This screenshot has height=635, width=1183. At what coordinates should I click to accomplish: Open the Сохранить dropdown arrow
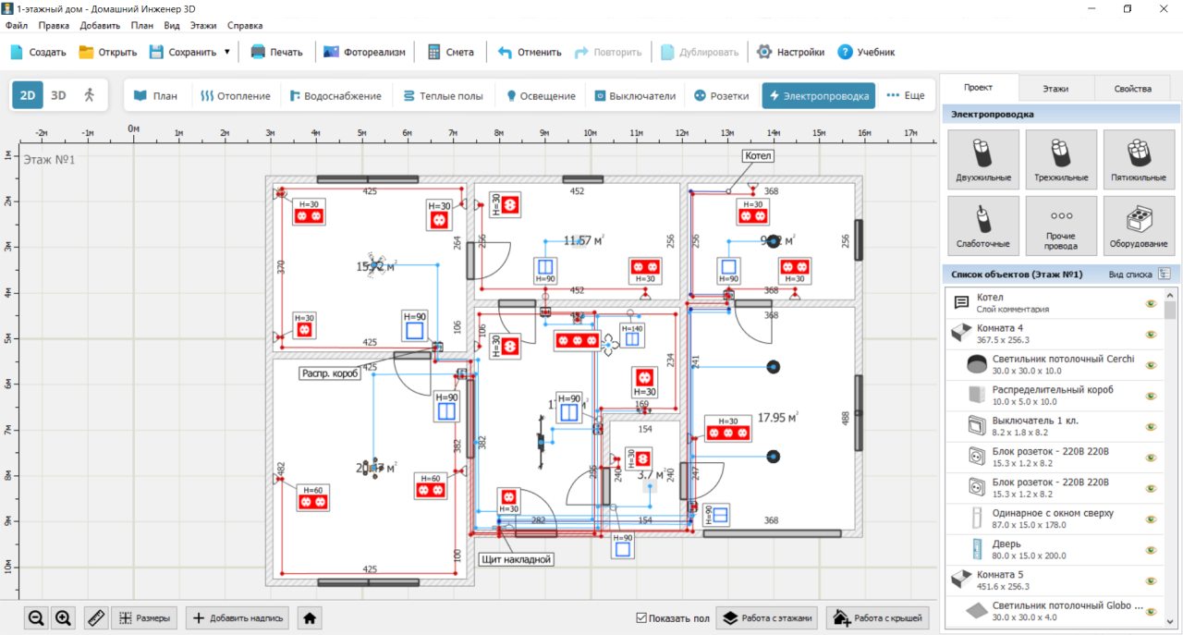pos(227,52)
